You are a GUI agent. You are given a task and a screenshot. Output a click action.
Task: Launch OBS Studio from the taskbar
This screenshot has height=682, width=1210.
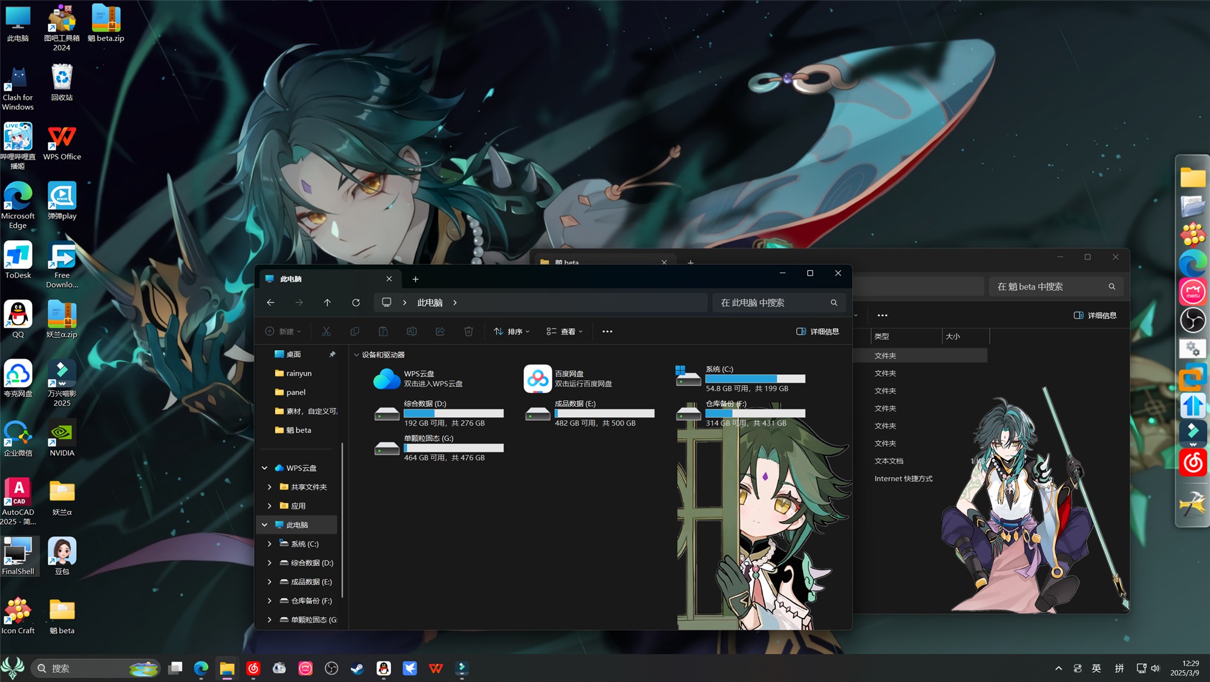[x=331, y=668]
